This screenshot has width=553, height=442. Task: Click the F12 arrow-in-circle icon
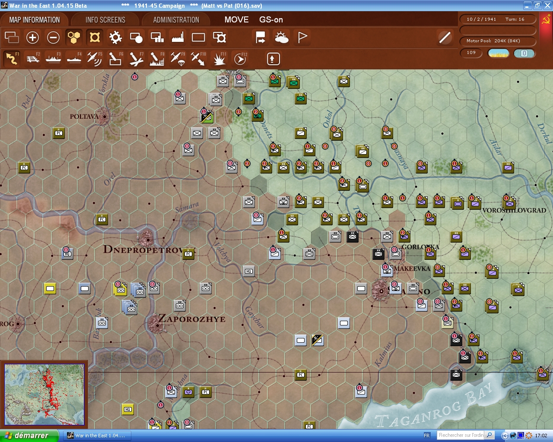pos(240,59)
